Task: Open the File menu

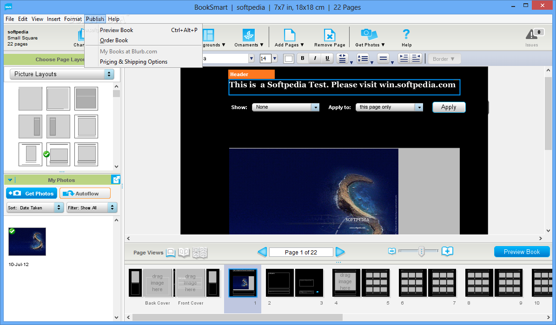Action: pos(10,19)
